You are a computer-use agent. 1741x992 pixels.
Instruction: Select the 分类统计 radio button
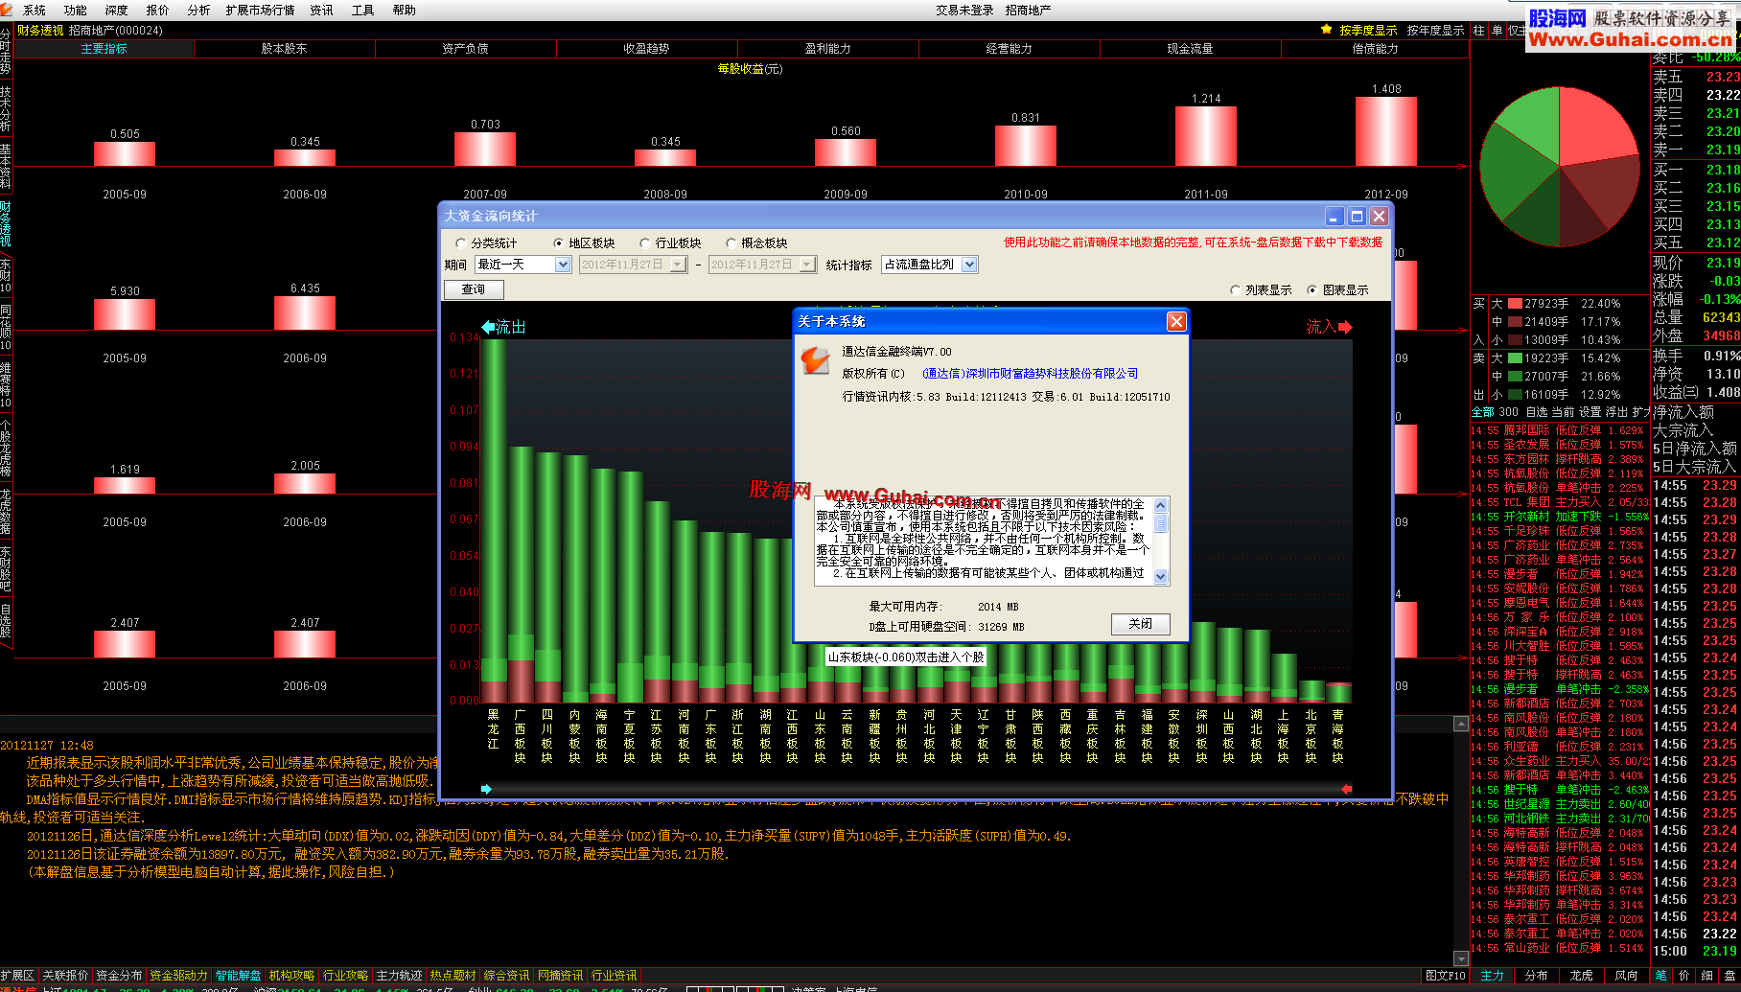click(x=461, y=243)
